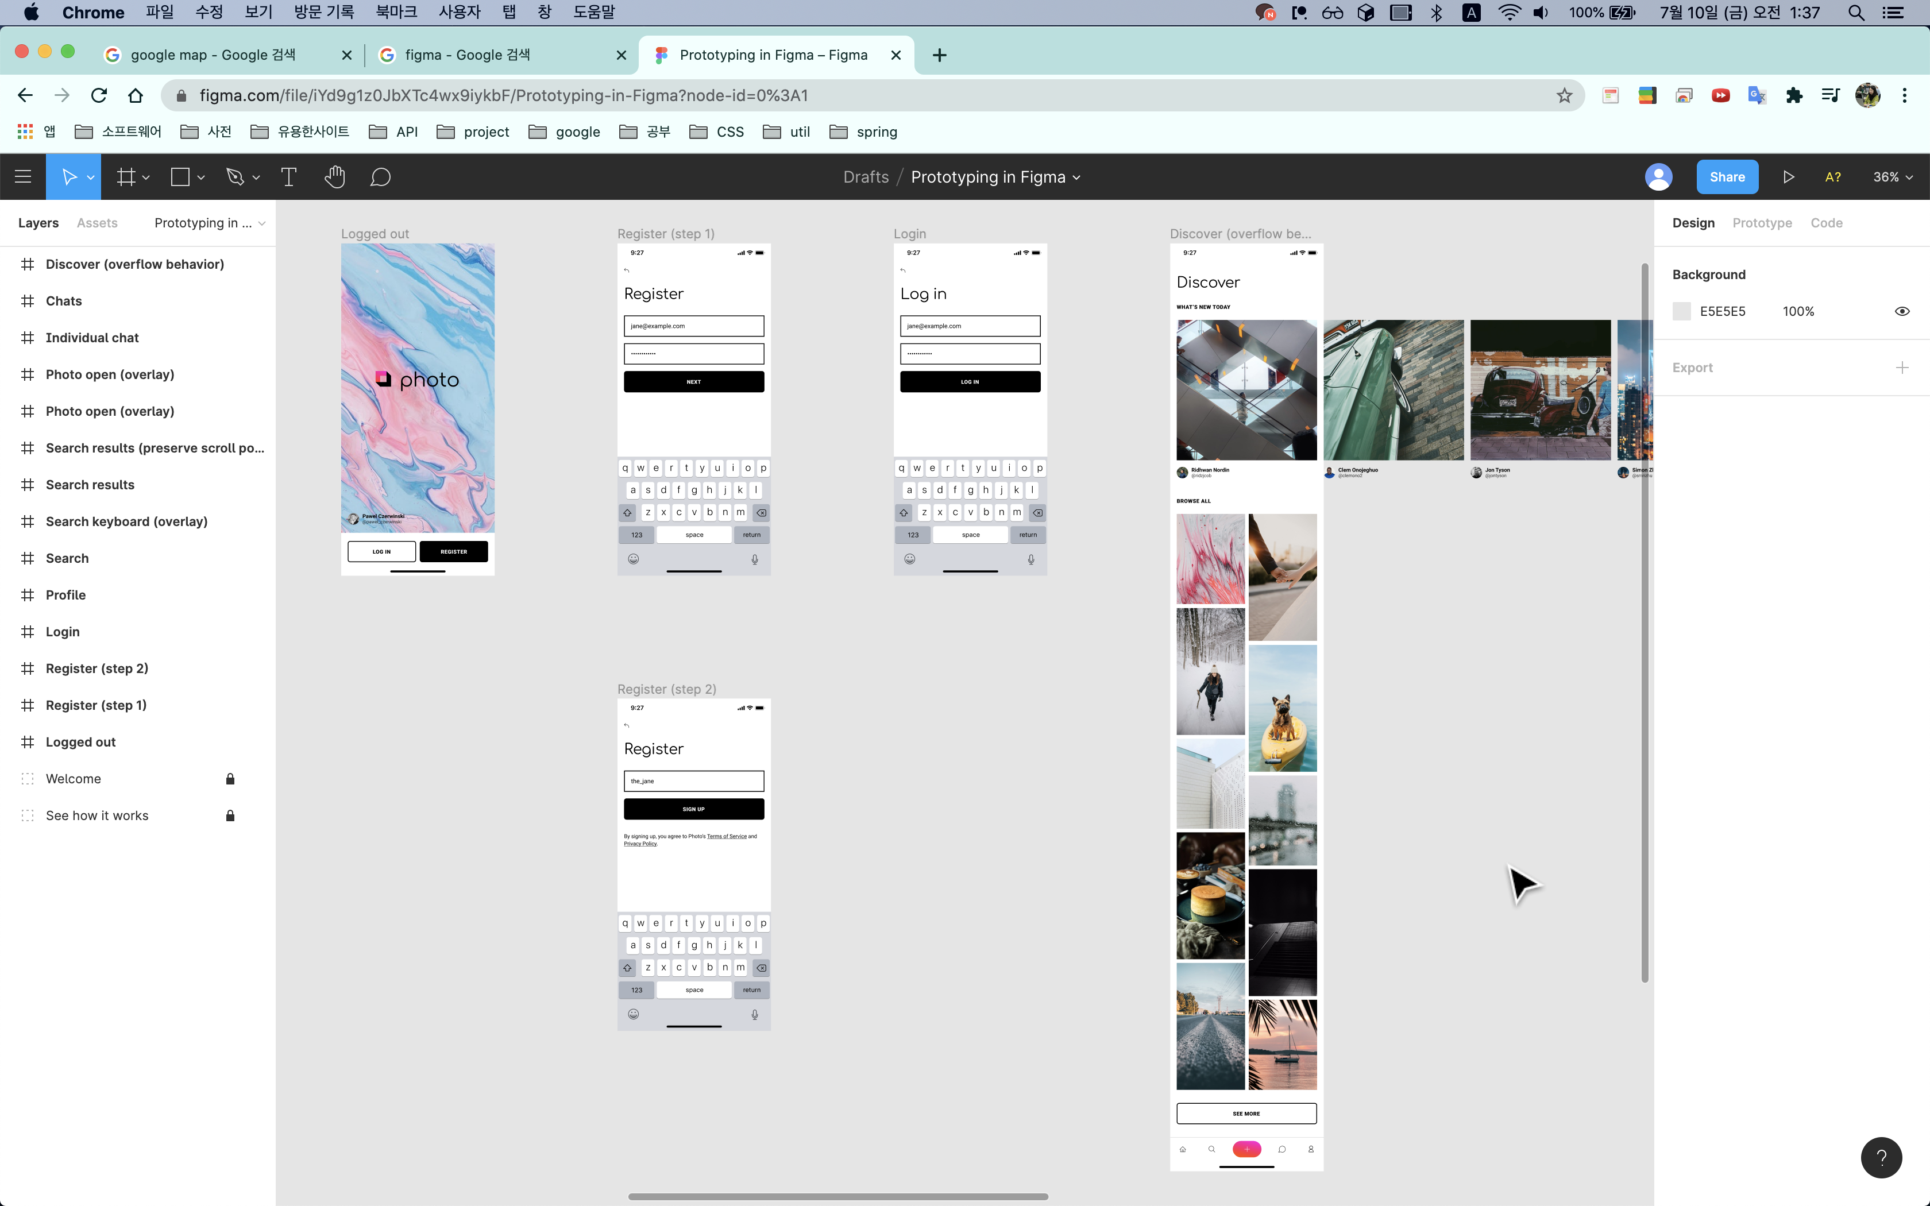Select the Comment tool

pyautogui.click(x=380, y=177)
